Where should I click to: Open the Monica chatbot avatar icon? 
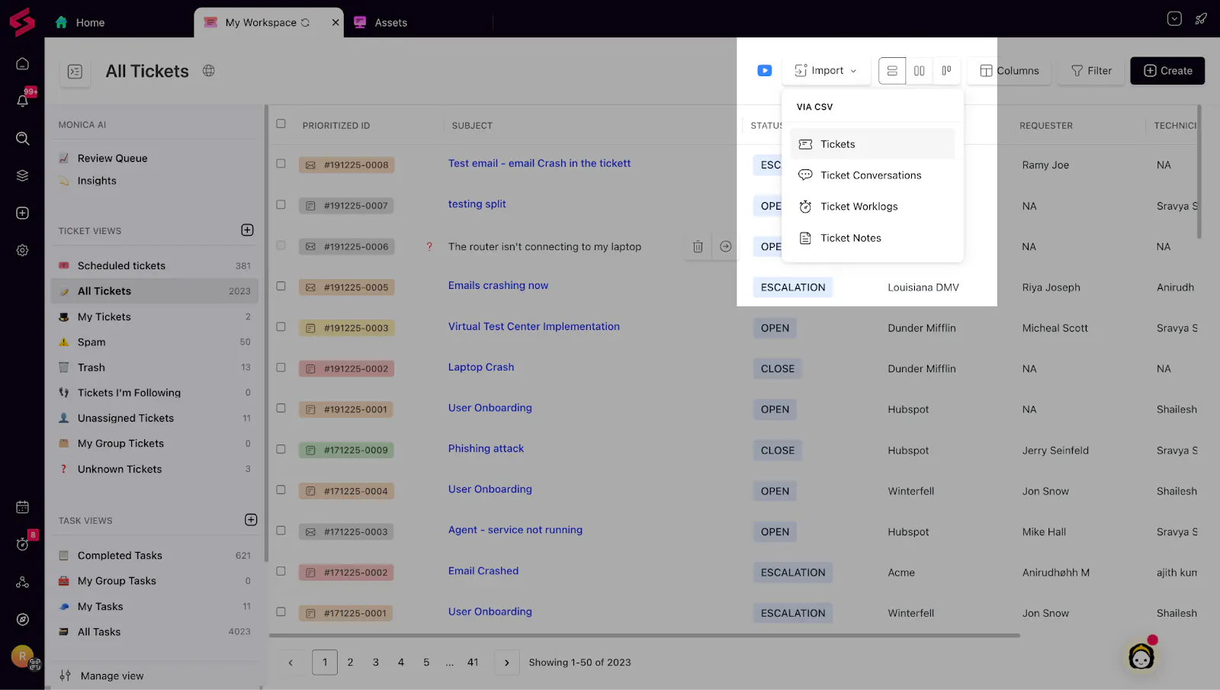click(x=1141, y=656)
